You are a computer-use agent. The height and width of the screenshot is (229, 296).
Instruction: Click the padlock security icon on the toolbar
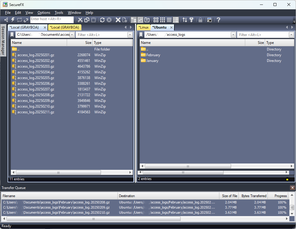pos(200,20)
